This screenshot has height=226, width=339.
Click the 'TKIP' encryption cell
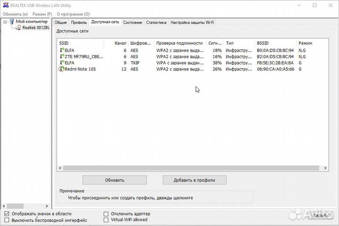[135, 63]
